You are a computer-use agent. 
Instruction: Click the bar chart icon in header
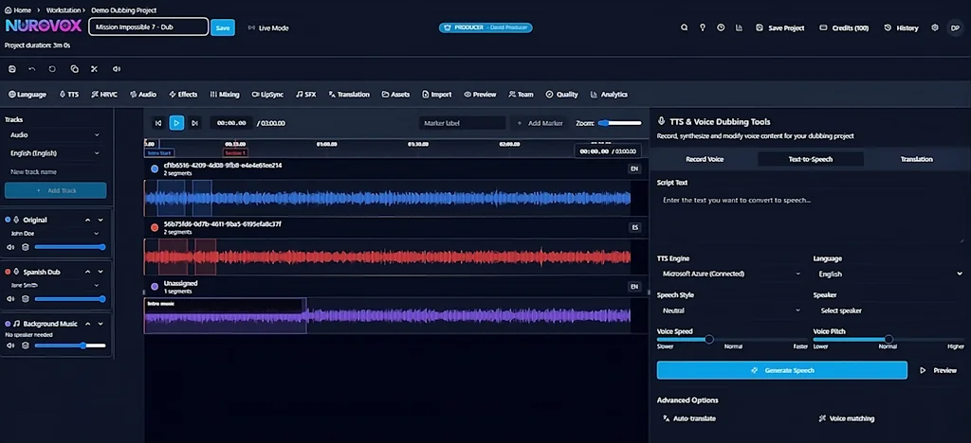pos(739,27)
